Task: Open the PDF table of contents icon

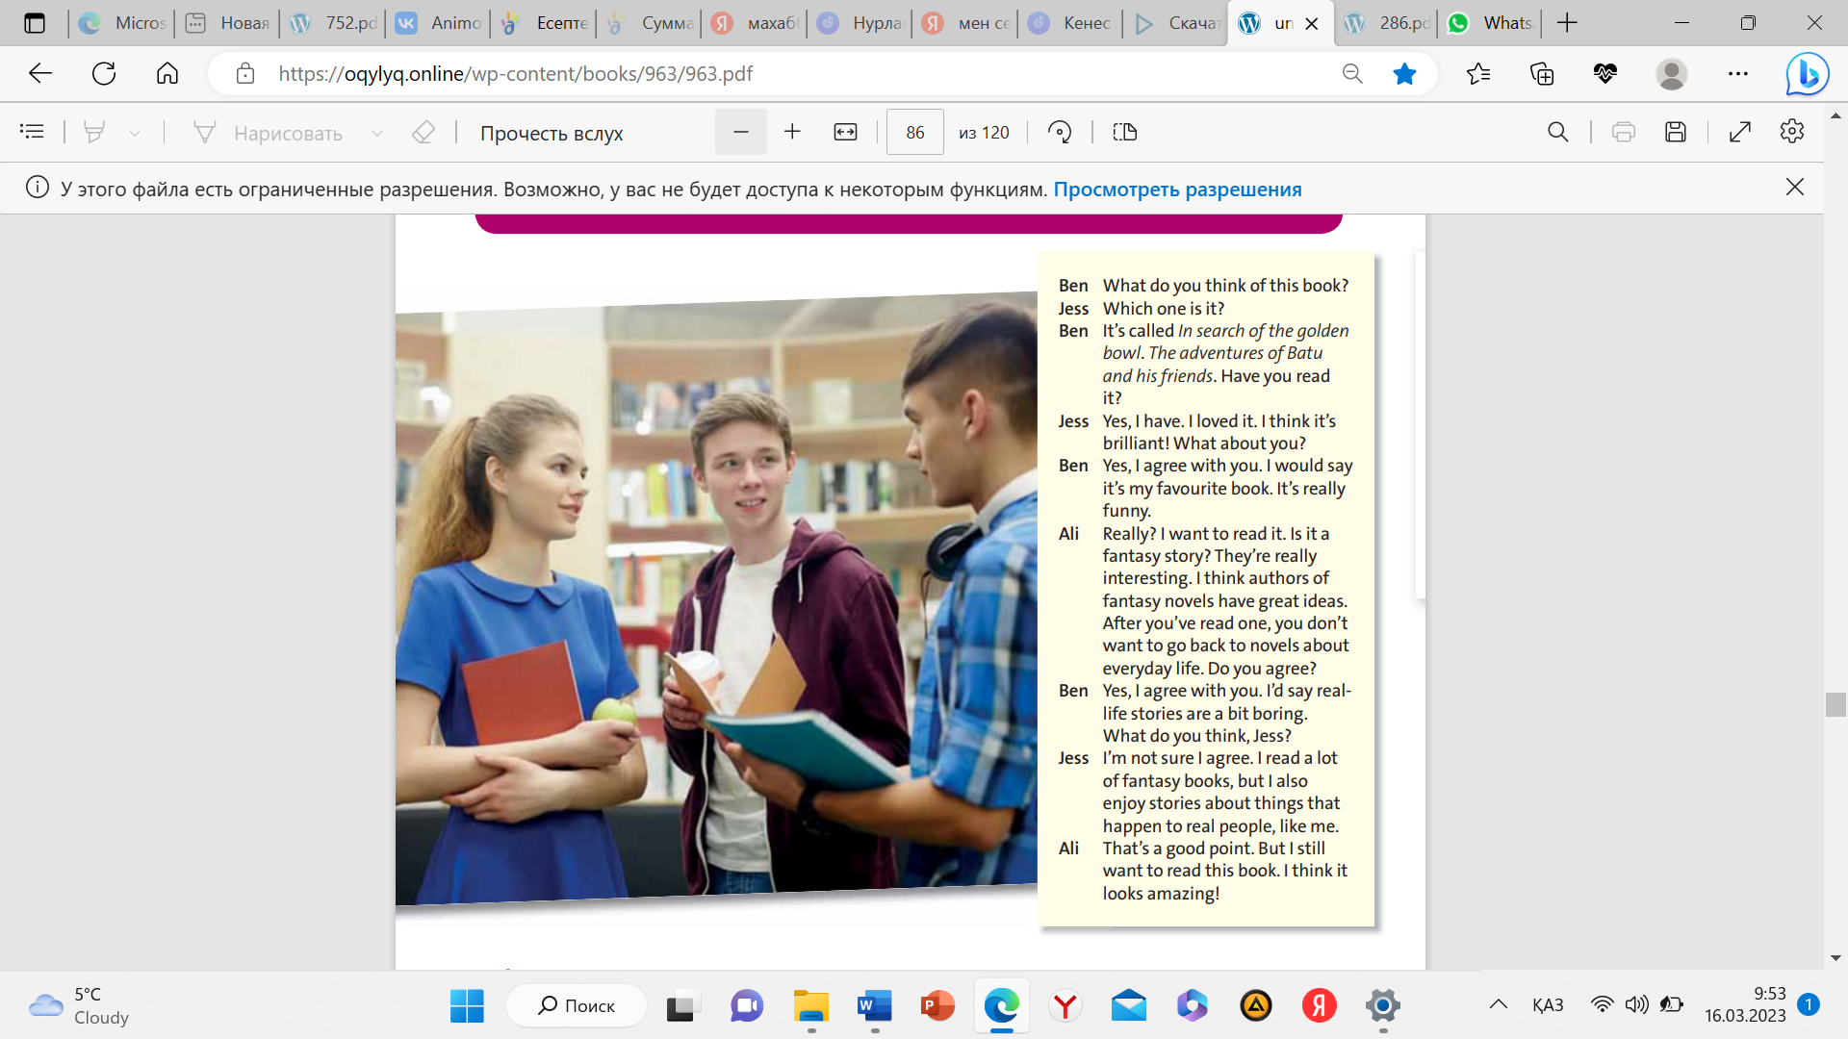Action: (x=32, y=132)
